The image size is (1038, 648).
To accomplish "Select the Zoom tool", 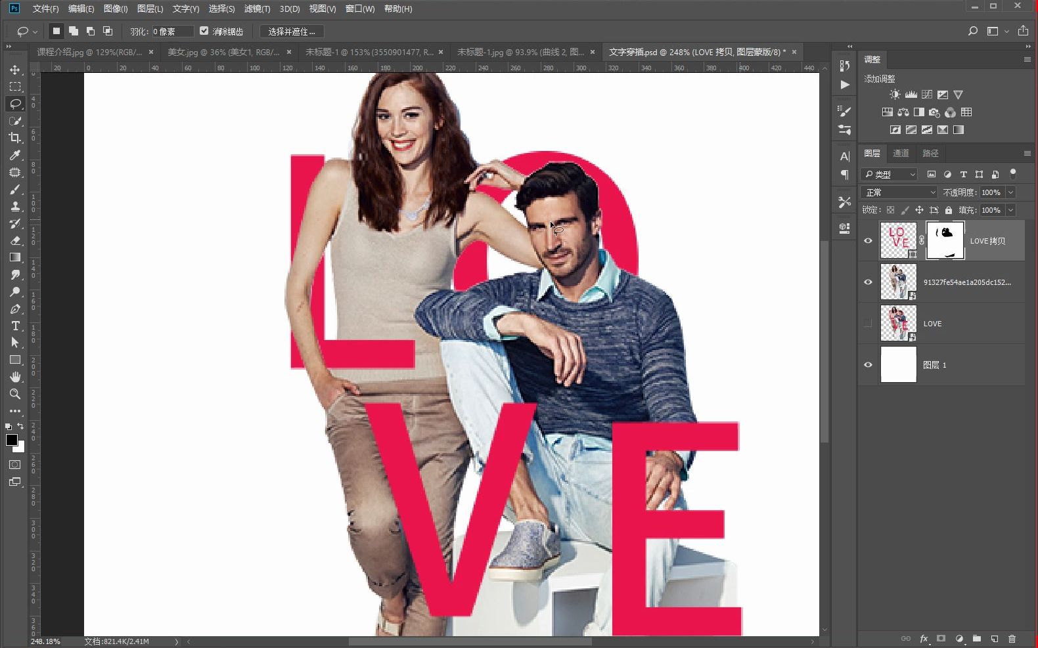I will 15,394.
